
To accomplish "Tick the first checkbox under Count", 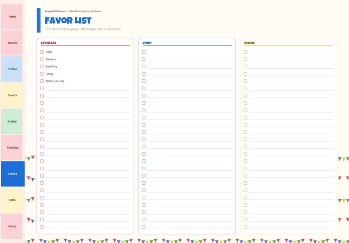I will point(144,52).
